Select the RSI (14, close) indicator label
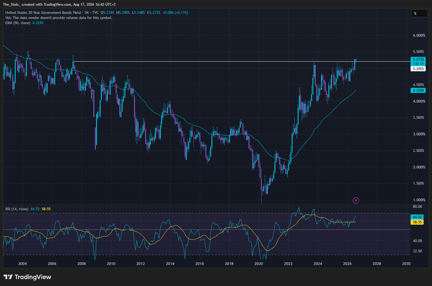 (x=17, y=209)
